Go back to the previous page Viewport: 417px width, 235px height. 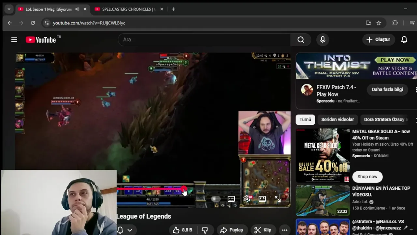point(10,23)
